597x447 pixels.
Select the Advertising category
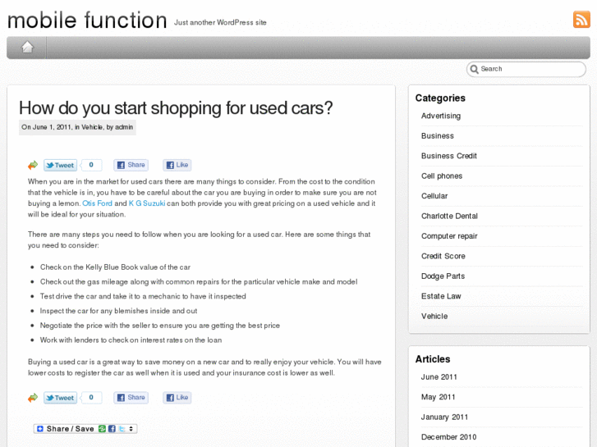point(441,116)
